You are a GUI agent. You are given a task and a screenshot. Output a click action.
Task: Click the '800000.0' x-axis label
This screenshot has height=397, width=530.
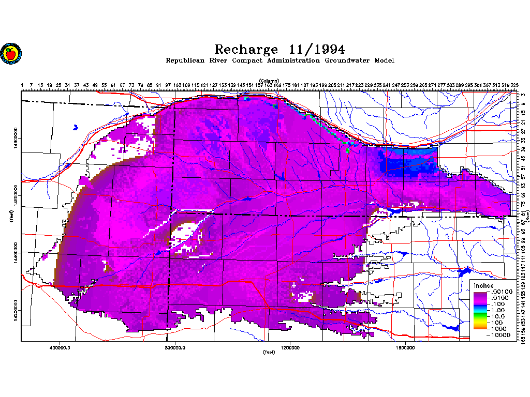[175, 348]
